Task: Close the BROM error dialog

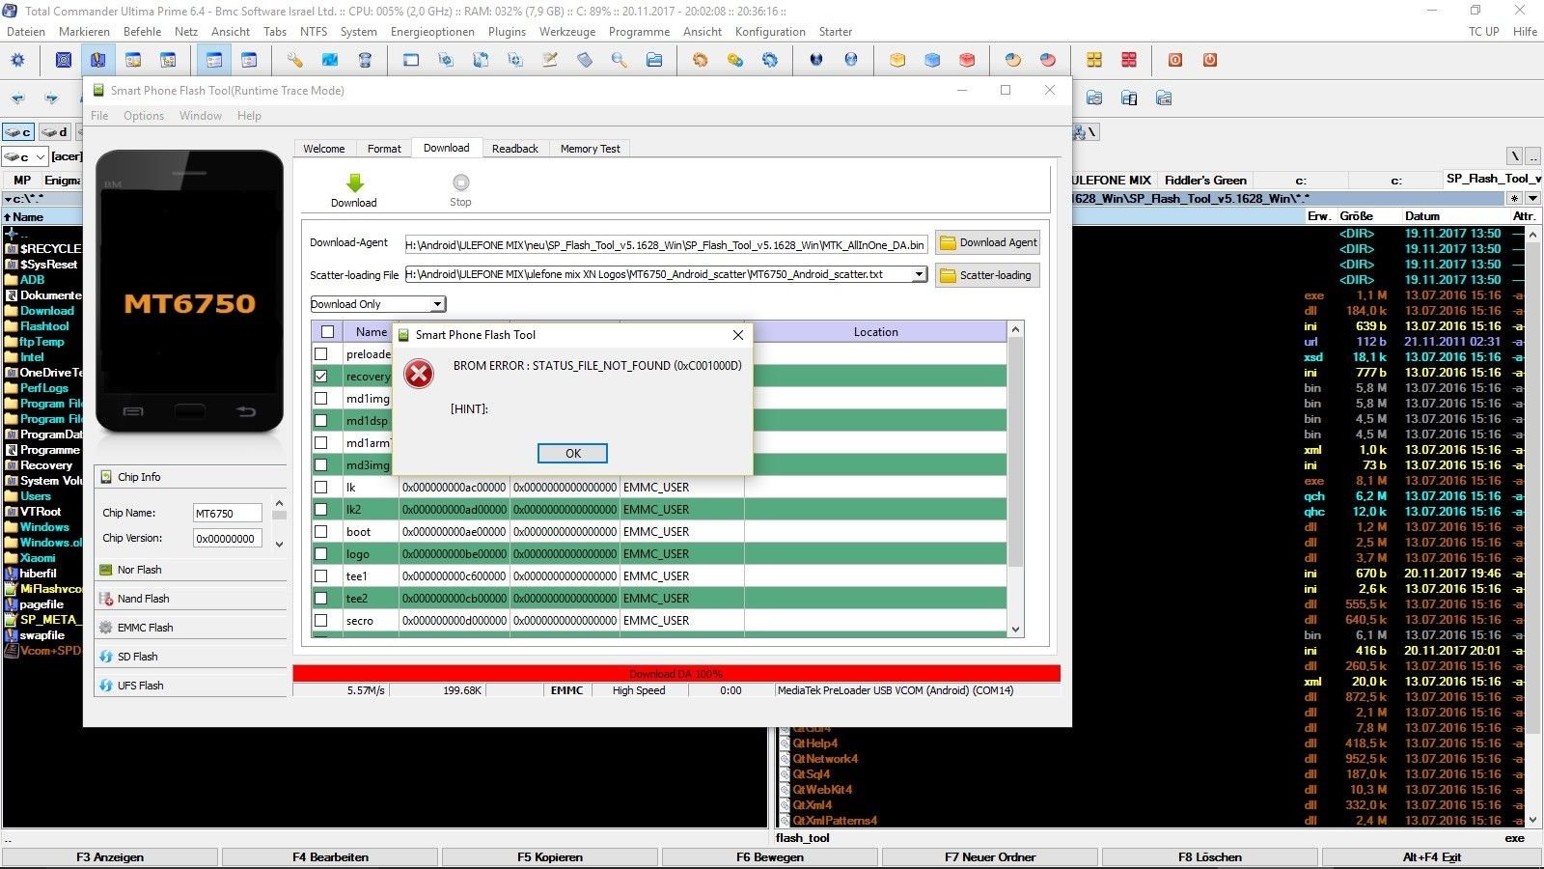Action: point(738,335)
